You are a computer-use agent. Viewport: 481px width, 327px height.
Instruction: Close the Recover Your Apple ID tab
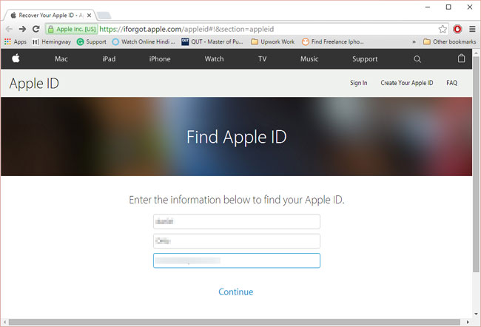[x=89, y=15]
